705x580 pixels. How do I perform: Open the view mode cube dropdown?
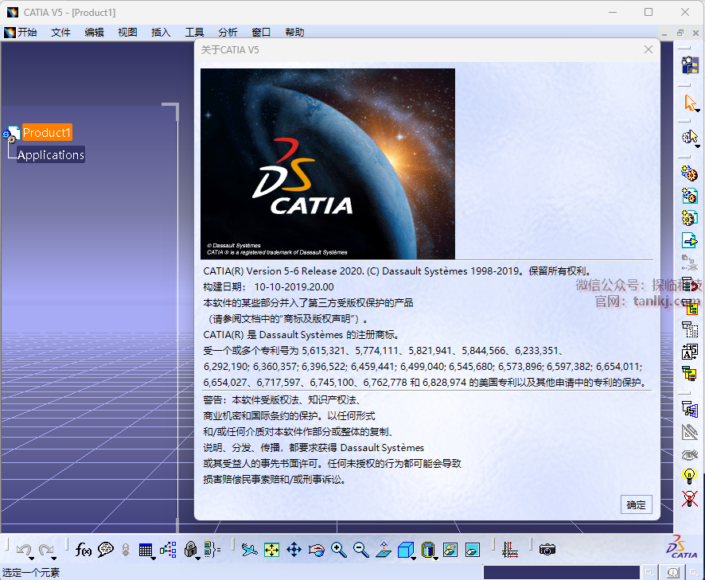(414, 557)
